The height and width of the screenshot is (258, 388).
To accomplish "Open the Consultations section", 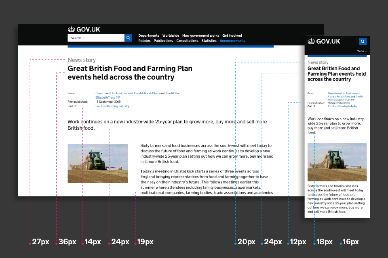I will point(187,41).
